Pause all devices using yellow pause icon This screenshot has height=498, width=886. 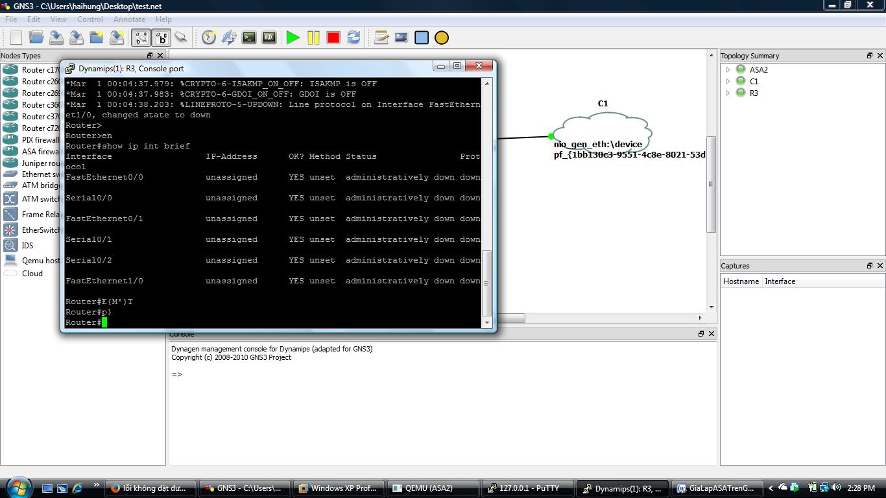pyautogui.click(x=313, y=38)
